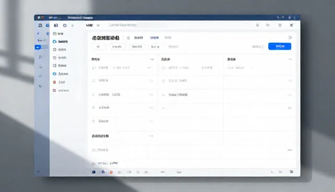Image resolution: width=335 pixels, height=192 pixels.
Task: Click the solid blue button in the filter row
Action: [x=280, y=46]
